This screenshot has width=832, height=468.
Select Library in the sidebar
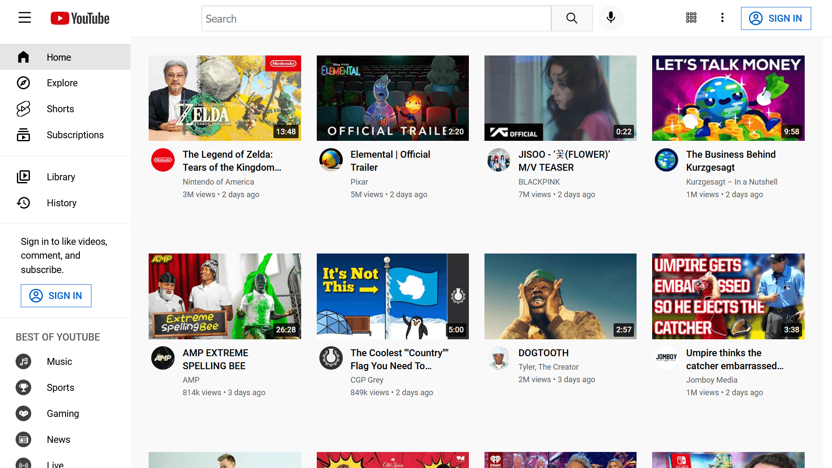[65, 177]
